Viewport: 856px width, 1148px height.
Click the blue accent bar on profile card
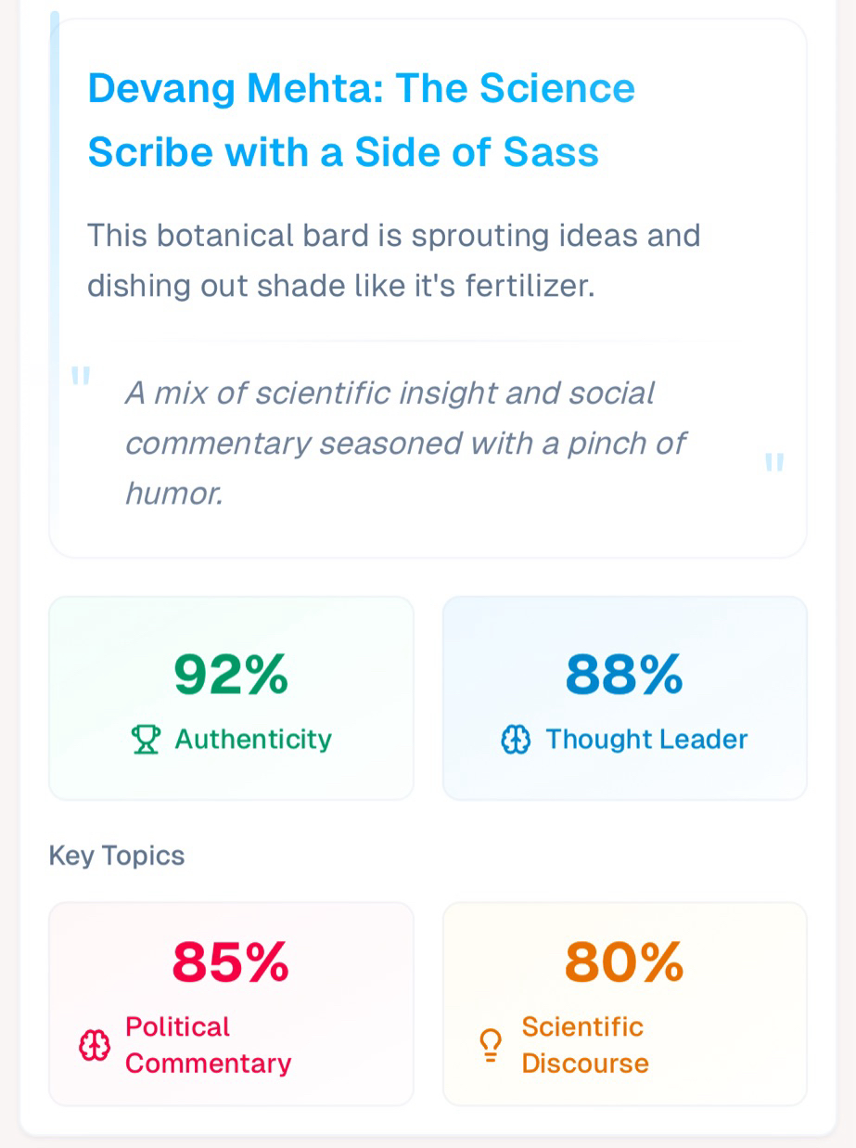[55, 186]
